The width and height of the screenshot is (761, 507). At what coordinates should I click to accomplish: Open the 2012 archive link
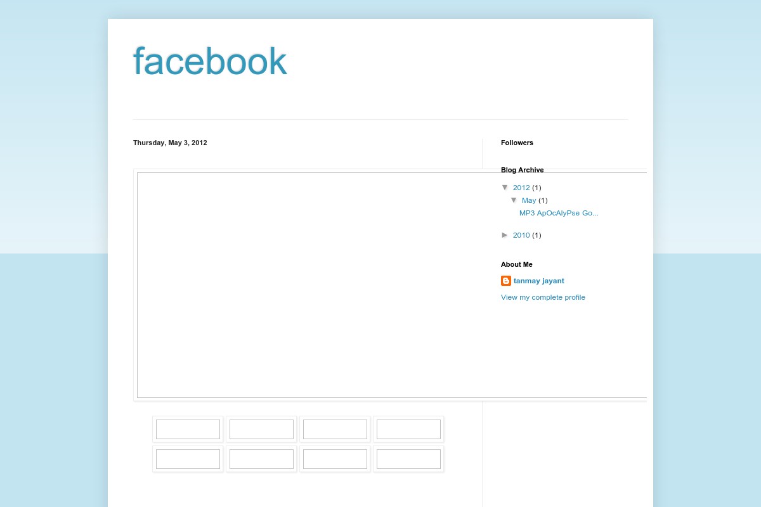(521, 188)
